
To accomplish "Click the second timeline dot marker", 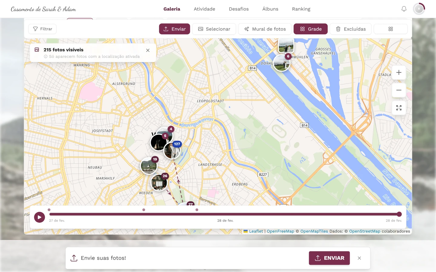I will 144,210.
